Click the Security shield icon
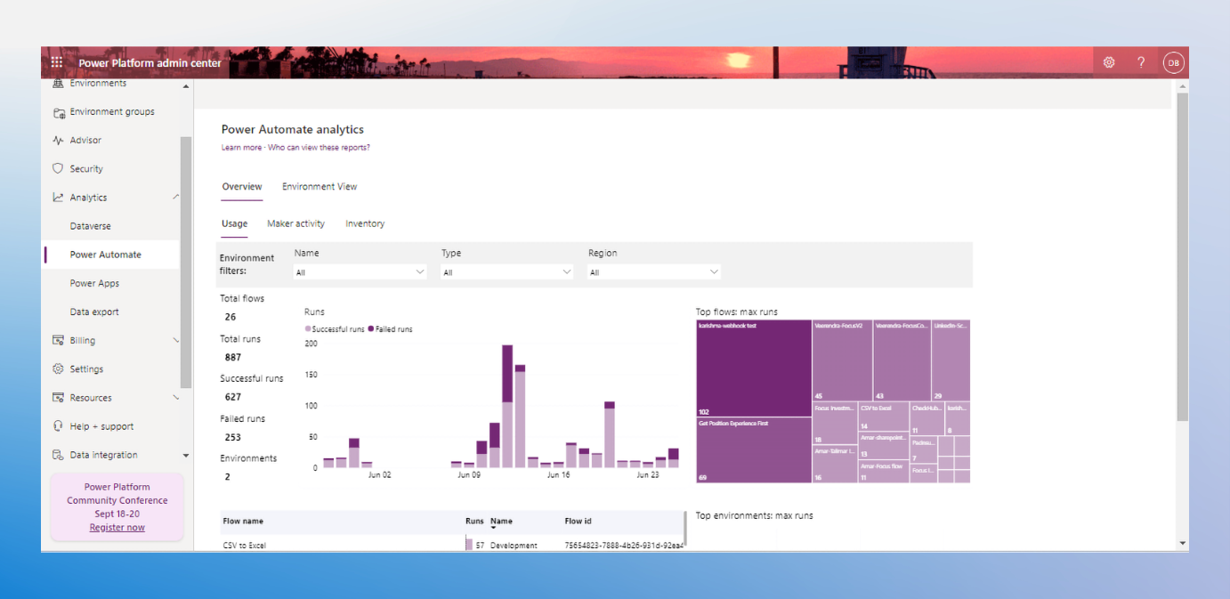Screen dimensions: 1230x599 tap(58, 169)
